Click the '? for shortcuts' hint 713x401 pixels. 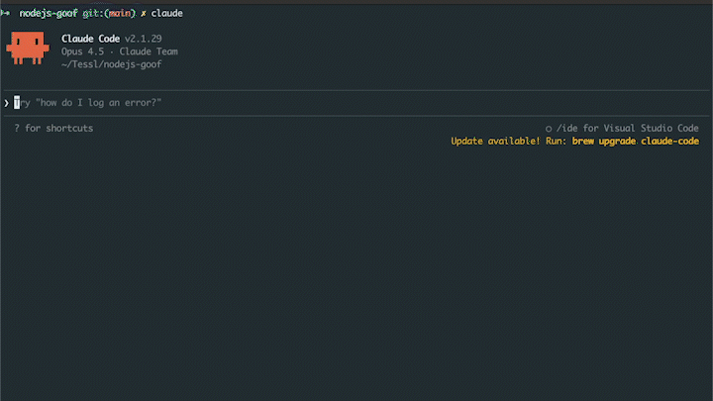[x=53, y=128]
